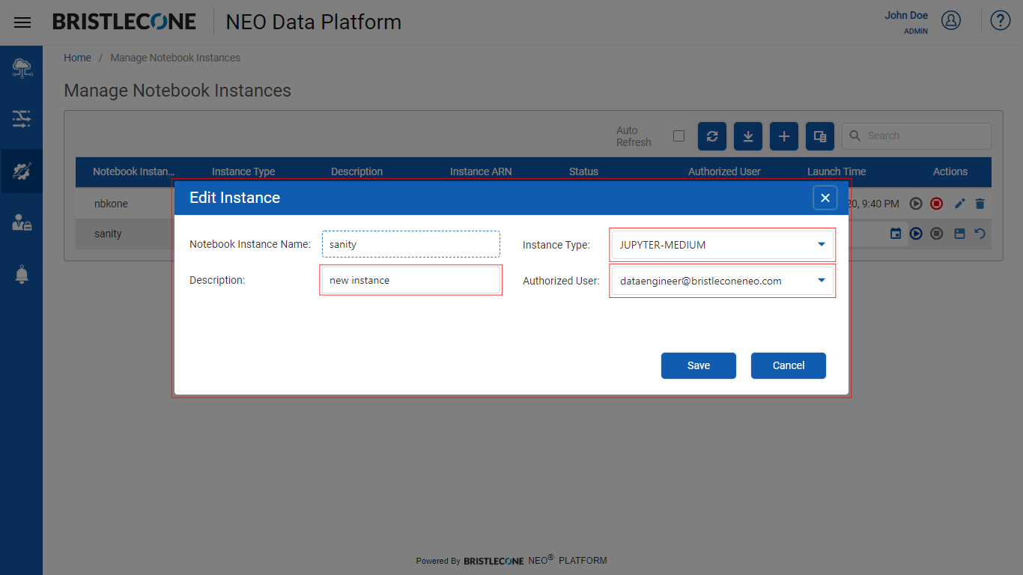Click the Notebook Instance Name field
1023x575 pixels.
[x=411, y=244]
